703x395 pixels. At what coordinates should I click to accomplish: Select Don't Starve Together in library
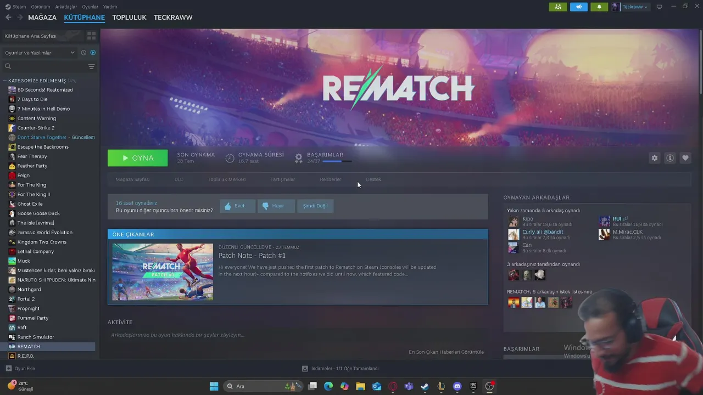point(56,137)
